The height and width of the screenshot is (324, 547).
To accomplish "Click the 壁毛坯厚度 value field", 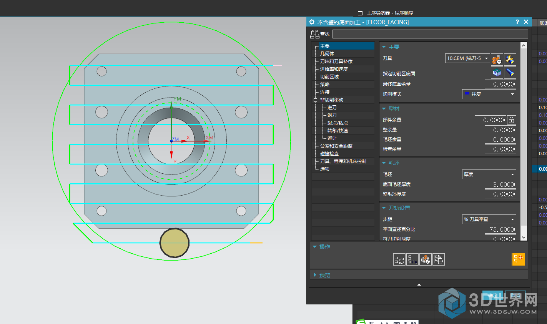I will 500,194.
